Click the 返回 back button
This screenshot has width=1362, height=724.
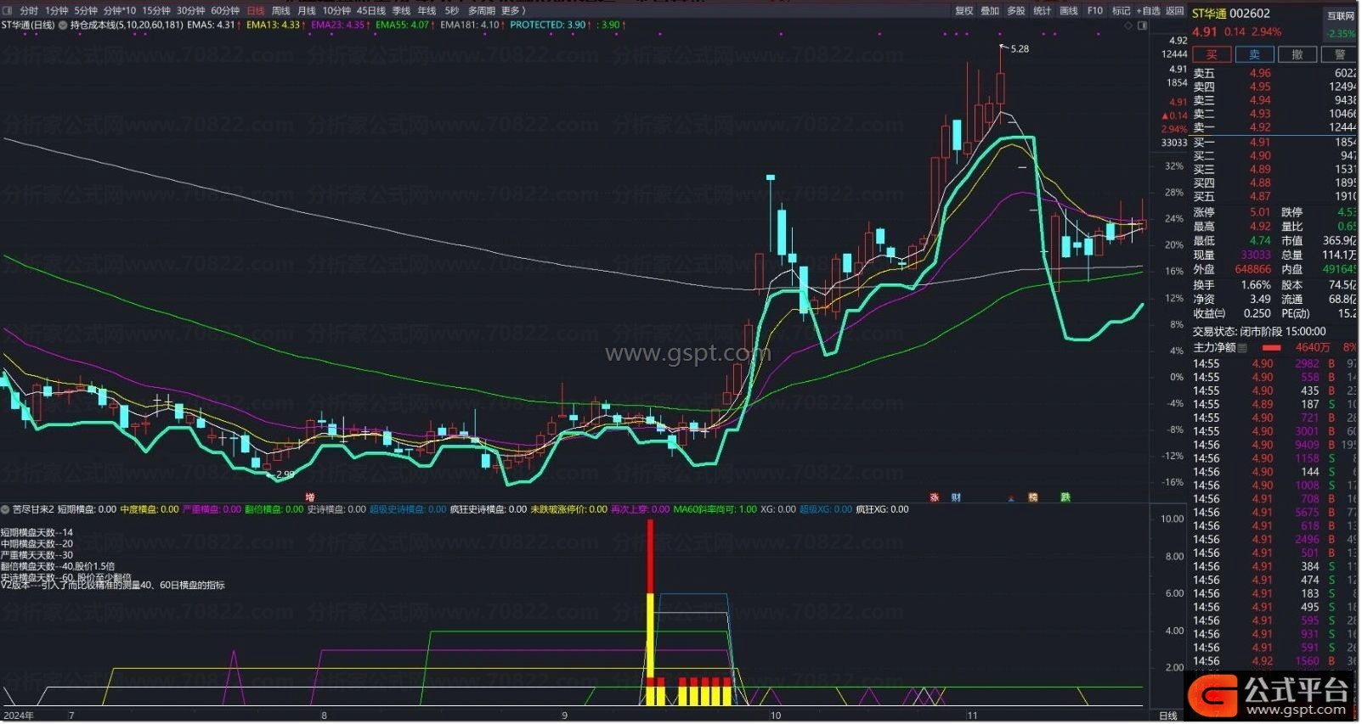click(1175, 11)
